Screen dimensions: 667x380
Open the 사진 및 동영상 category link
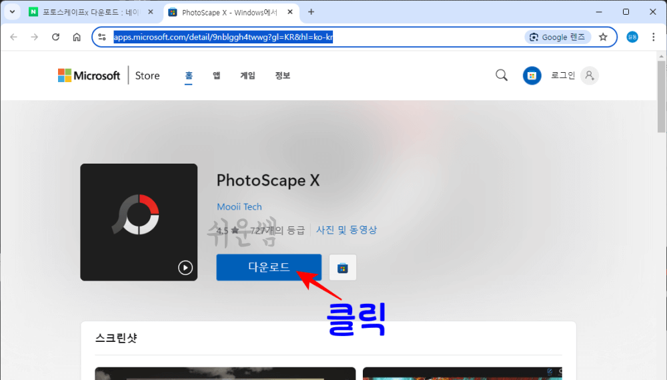point(346,230)
